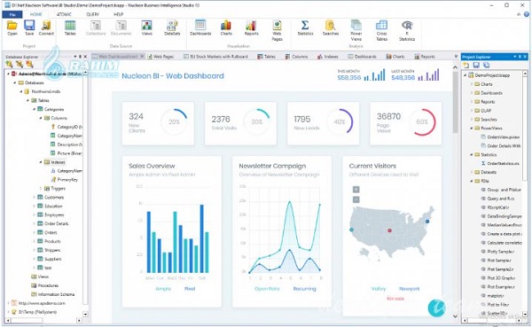Image resolution: width=532 pixels, height=327 pixels.
Task: Open Cross Tables analysis icon
Action: (x=381, y=30)
